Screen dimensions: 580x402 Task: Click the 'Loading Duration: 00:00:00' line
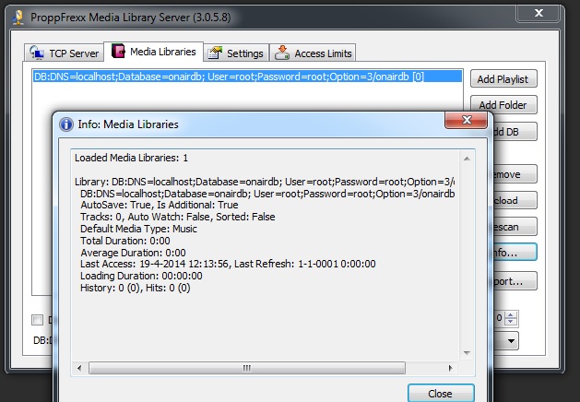point(141,276)
